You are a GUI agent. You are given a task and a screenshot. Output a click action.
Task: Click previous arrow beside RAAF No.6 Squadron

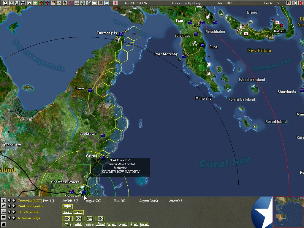[9, 206]
